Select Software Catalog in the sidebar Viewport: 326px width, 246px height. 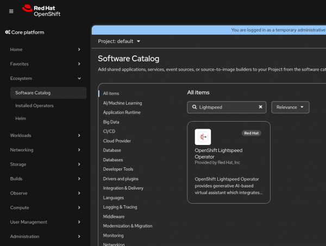tap(48, 93)
